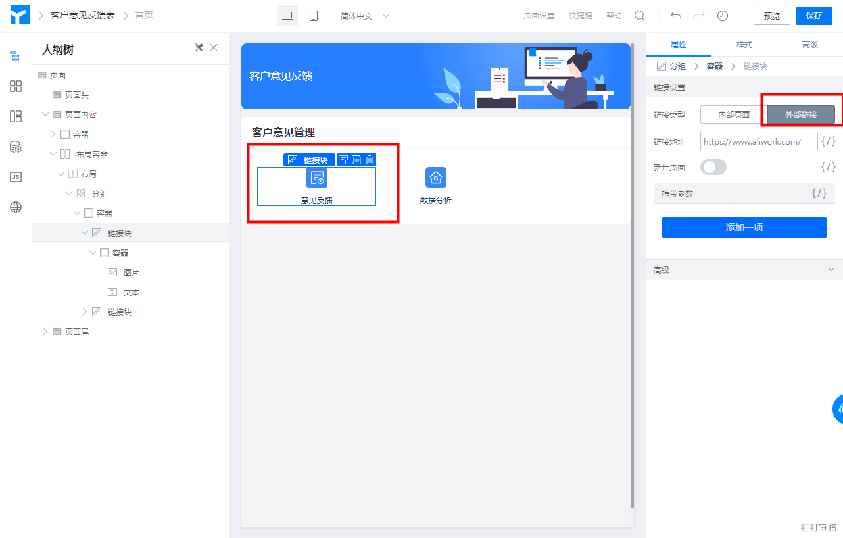The image size is (843, 538).
Task: Open the 简体中文 language dropdown
Action: coord(365,16)
